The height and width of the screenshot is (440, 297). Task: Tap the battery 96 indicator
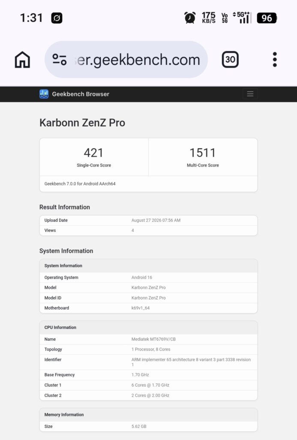coord(267,18)
